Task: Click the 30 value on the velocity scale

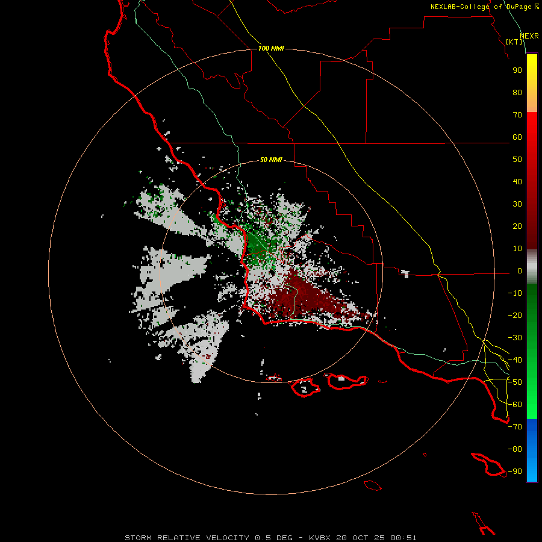Action: pyautogui.click(x=517, y=204)
